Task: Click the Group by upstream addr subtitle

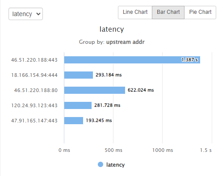Action: (112, 42)
